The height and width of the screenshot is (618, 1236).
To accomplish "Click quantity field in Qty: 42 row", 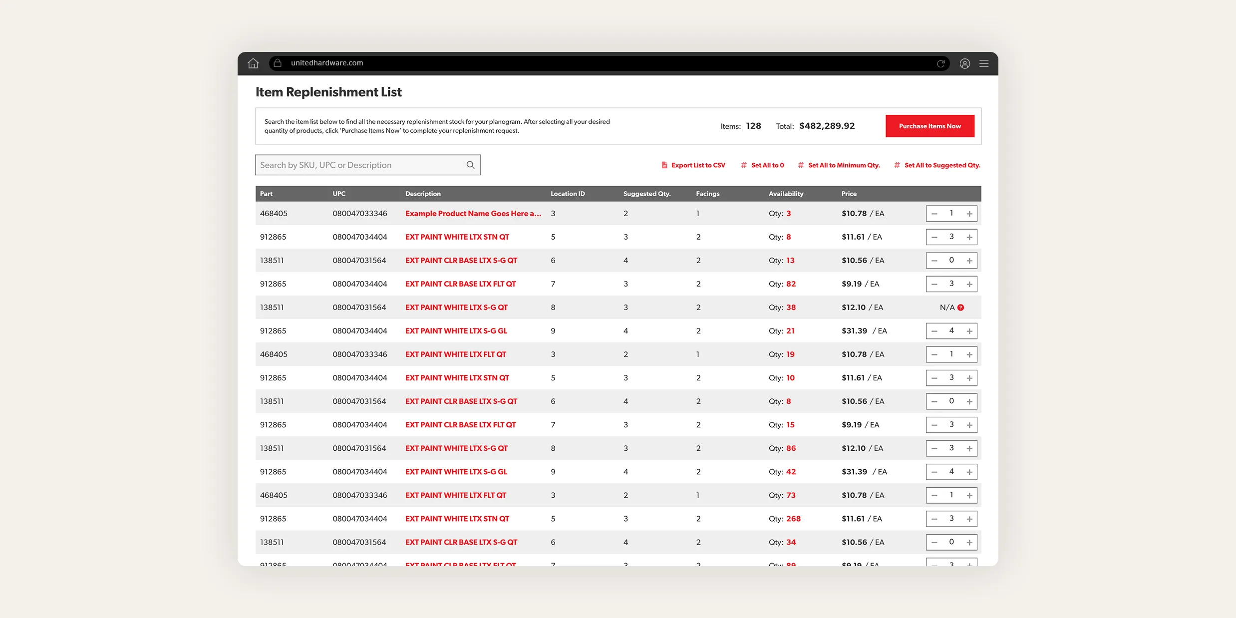I will [951, 472].
